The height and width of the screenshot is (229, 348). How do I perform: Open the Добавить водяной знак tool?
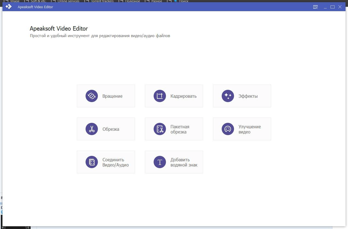point(174,162)
